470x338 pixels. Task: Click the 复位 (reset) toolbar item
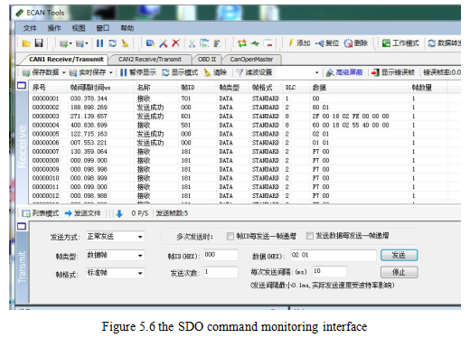(327, 43)
